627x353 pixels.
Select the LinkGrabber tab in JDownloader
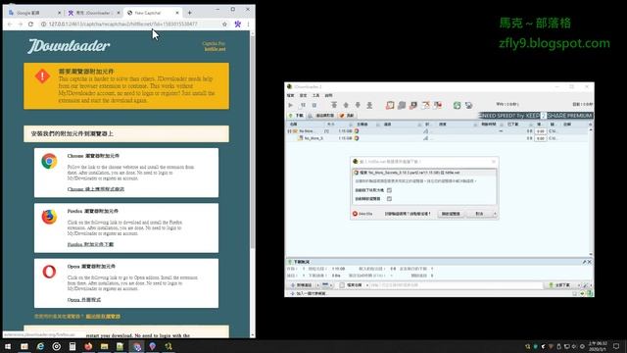click(x=321, y=116)
